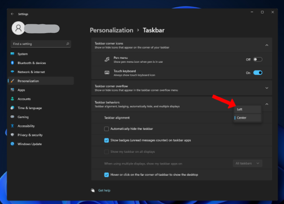284x204 pixels.
Task: Click the System monitor icon
Action: [x=12, y=54]
